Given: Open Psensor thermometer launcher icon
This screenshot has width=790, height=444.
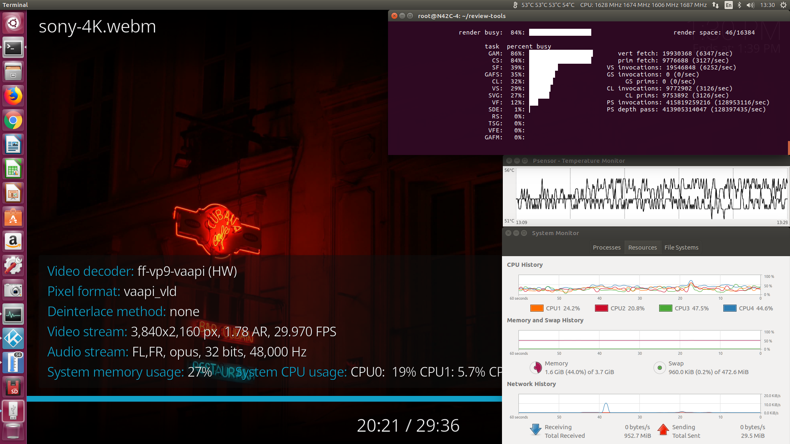Looking at the screenshot, I should click(x=13, y=363).
